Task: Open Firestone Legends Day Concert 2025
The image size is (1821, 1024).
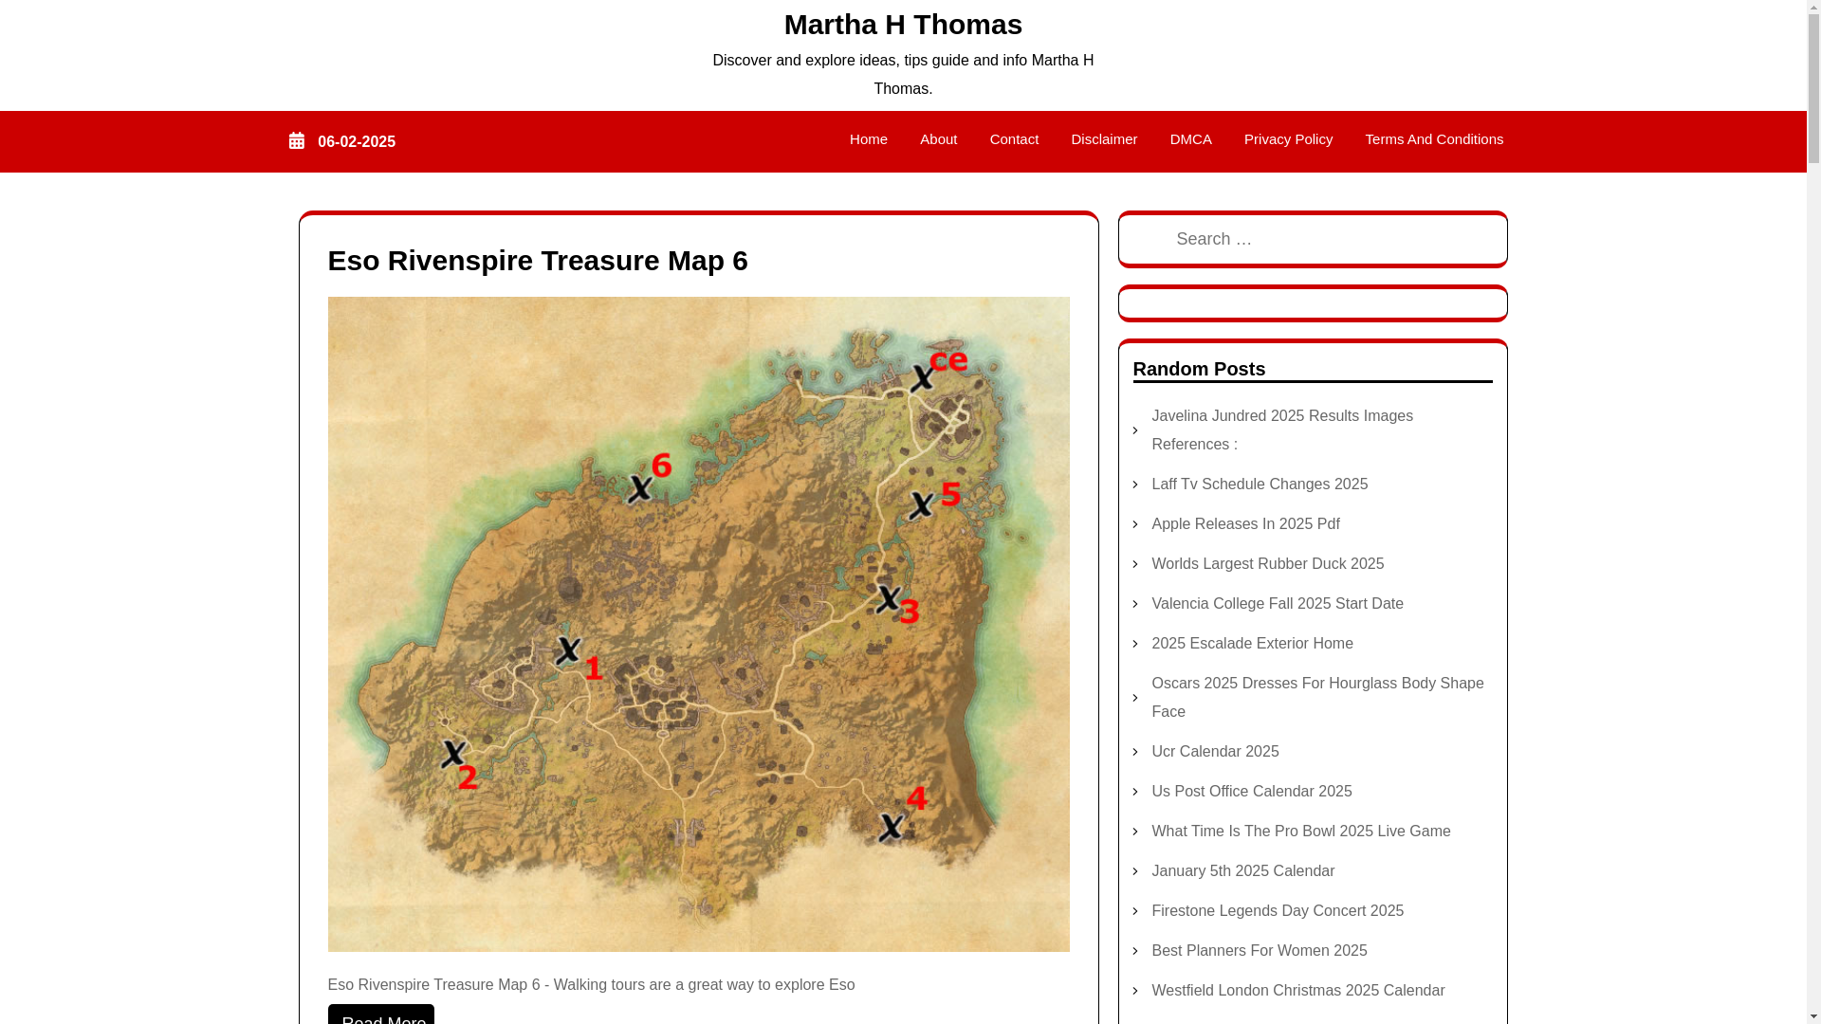Action: tap(1278, 911)
